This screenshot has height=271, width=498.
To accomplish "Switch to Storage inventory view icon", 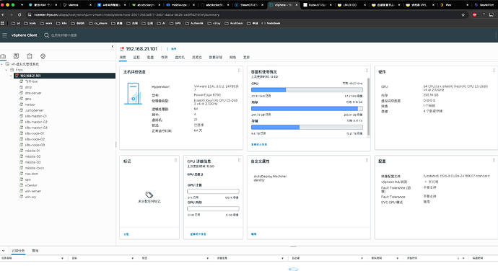I will point(30,56).
